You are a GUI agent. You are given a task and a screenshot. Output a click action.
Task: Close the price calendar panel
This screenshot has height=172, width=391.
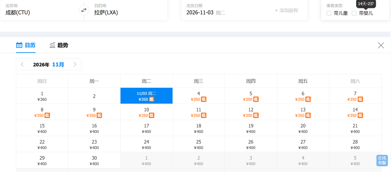[381, 45]
